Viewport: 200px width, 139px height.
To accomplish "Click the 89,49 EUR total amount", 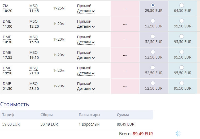I will pos(143,134).
